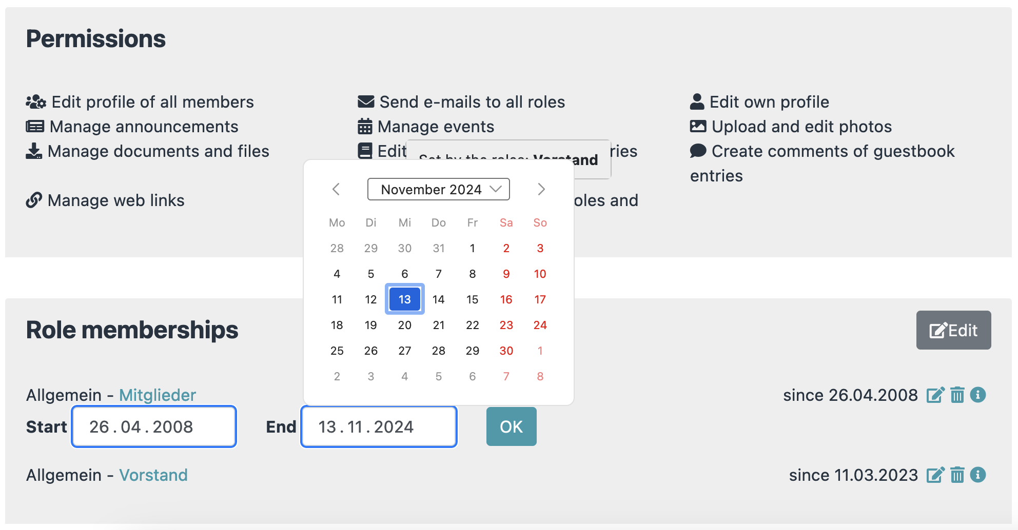The height and width of the screenshot is (530, 1018).
Task: Show info for Vorstand membership
Action: 978,475
